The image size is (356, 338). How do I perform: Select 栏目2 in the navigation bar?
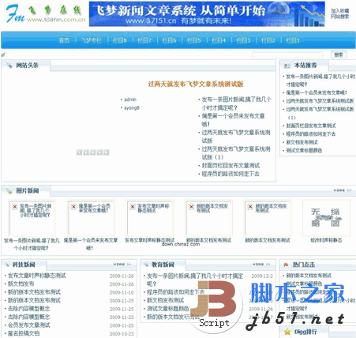click(x=268, y=40)
